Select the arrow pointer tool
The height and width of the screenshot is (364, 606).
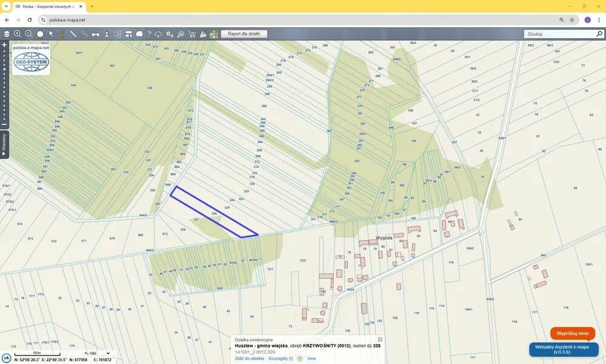pos(52,34)
